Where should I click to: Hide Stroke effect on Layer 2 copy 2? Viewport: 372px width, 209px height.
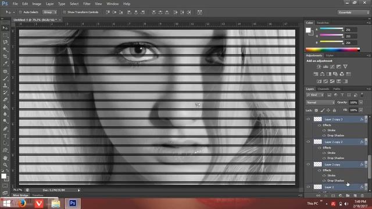(x=324, y=153)
